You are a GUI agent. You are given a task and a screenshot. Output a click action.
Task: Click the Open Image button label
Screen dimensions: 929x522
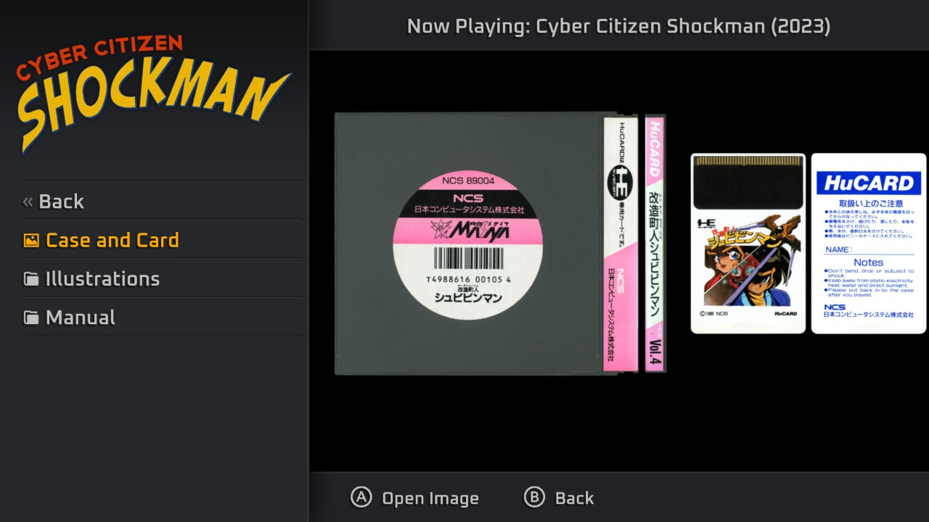(430, 498)
